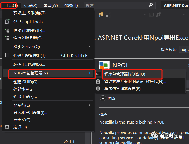Click the Package Manager Console (程序包管理器控制台) icon

(98, 74)
